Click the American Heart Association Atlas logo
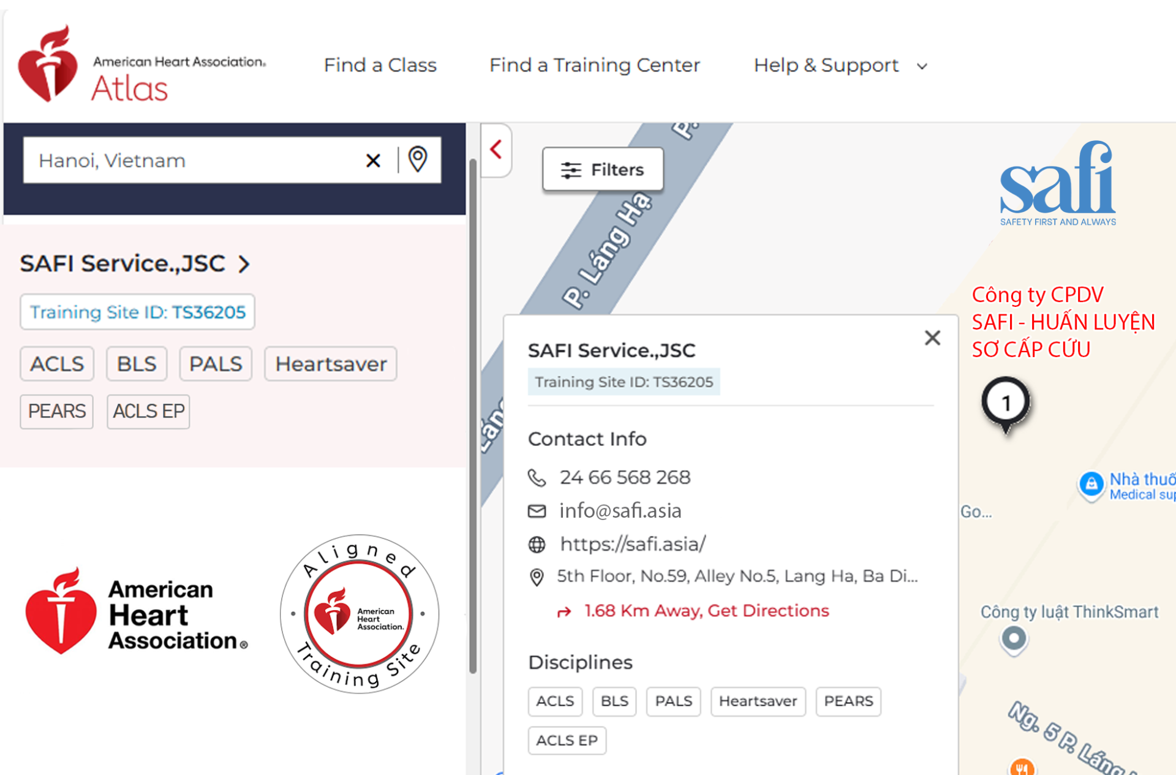The width and height of the screenshot is (1176, 775). coord(141,64)
